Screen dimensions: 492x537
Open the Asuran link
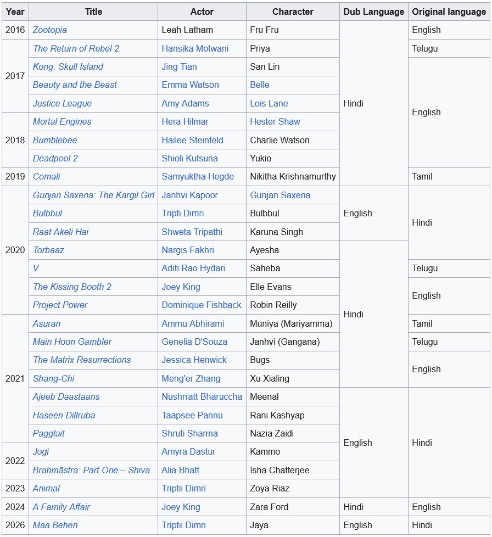(x=47, y=323)
